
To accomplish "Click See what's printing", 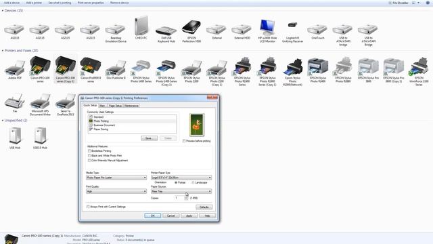I will pyautogui.click(x=60, y=3).
